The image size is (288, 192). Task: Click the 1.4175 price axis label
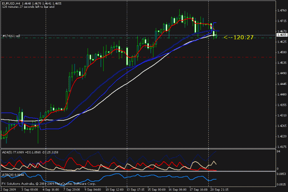(282, 147)
